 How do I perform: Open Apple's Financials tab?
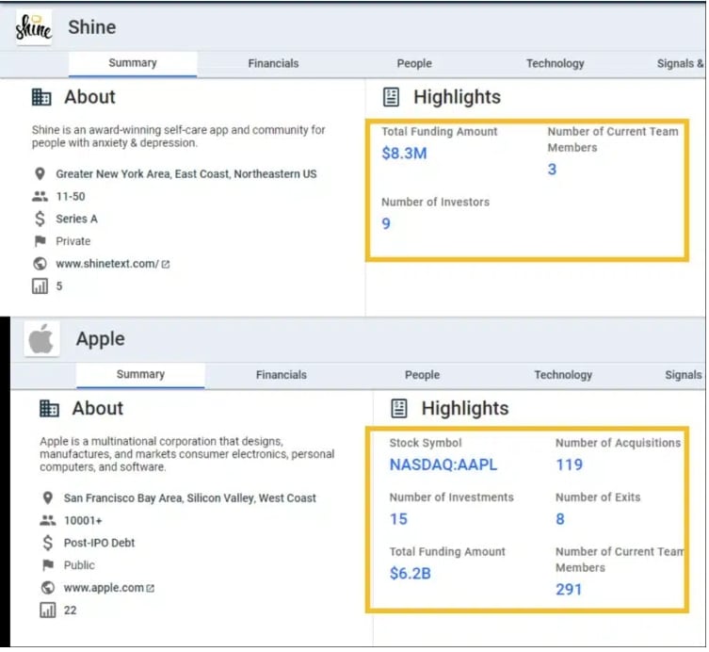[x=281, y=375]
